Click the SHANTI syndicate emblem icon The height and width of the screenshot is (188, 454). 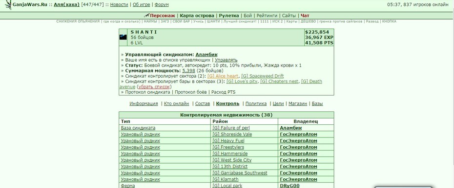pyautogui.click(x=123, y=37)
